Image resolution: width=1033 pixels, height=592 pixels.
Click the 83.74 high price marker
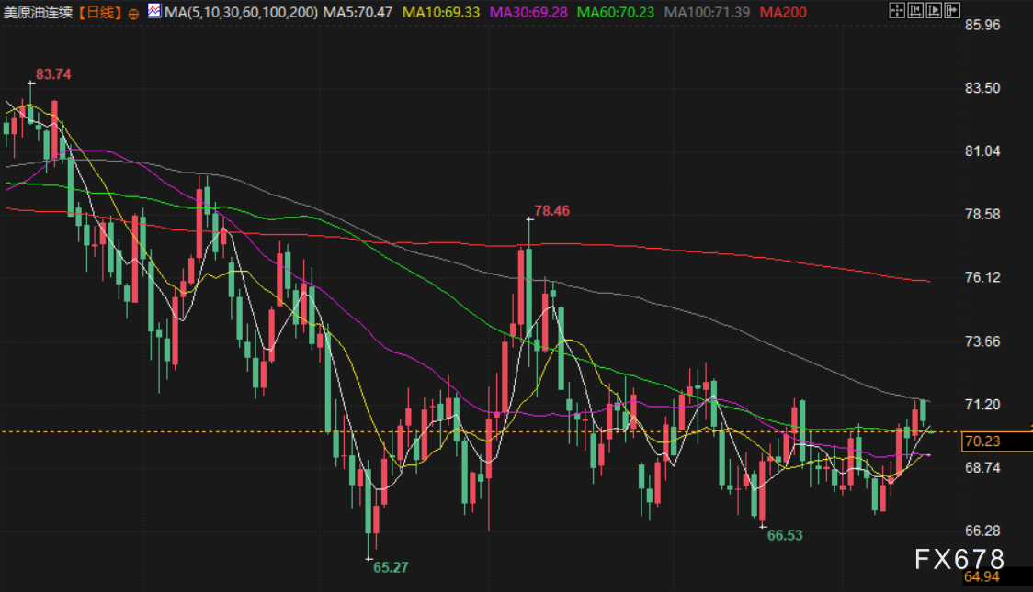(x=53, y=74)
